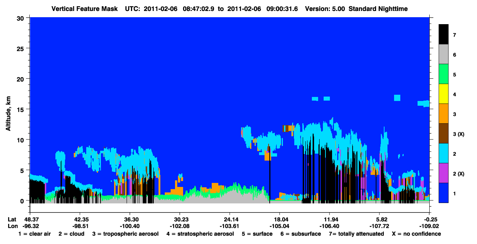Click longitude value -98.51
Screen dimensions: 477x244
coord(80,226)
